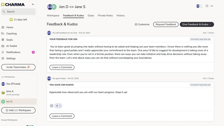This screenshot has width=224, height=126.
Task: Switch to the Private Notes tab
Action: pos(105,16)
